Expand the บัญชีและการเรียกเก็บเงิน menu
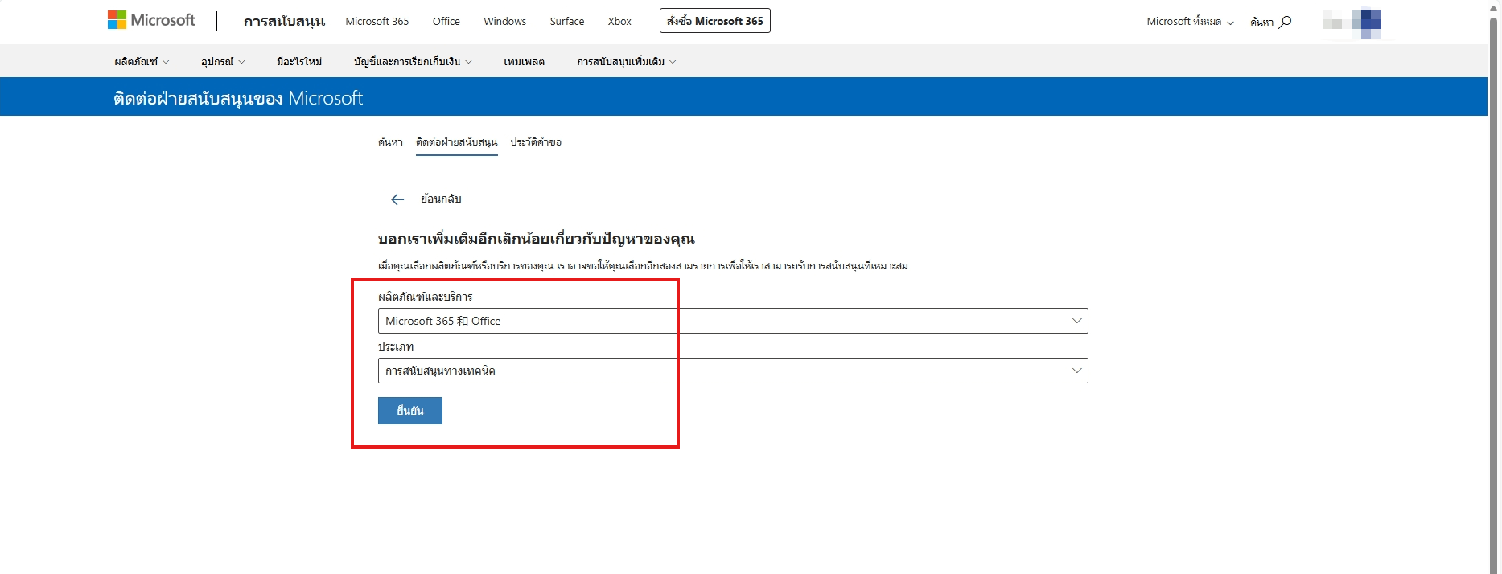The image size is (1502, 574). pos(413,62)
